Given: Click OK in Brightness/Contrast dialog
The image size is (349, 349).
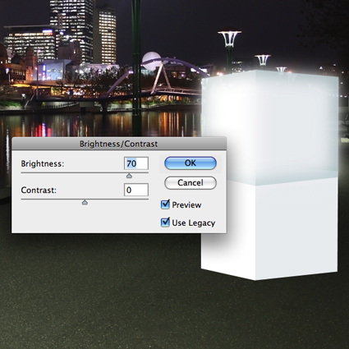Looking at the screenshot, I should point(191,163).
